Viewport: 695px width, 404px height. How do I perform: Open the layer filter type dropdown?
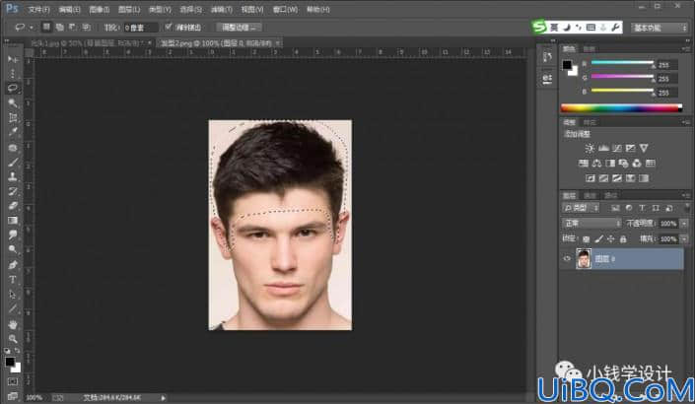[581, 208]
